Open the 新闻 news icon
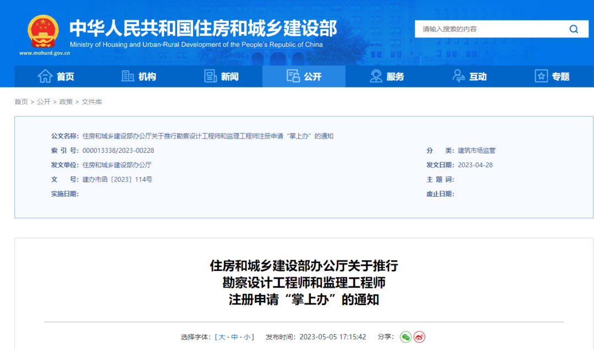 [x=210, y=76]
